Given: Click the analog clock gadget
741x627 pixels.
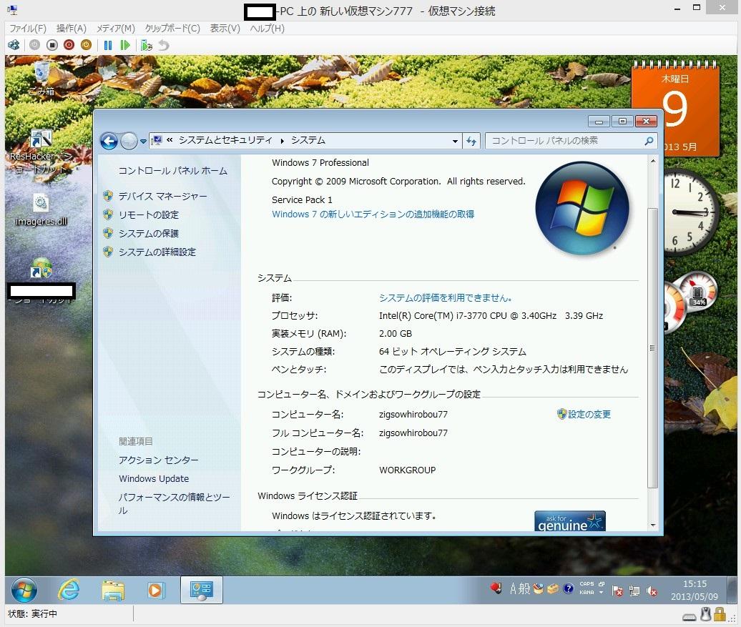Looking at the screenshot, I should [x=690, y=212].
